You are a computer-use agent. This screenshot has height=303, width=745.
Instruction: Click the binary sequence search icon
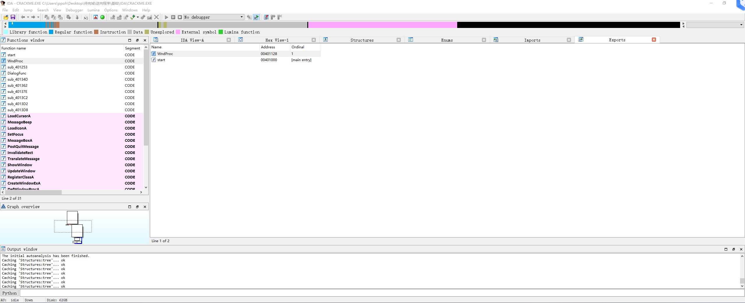click(x=60, y=17)
